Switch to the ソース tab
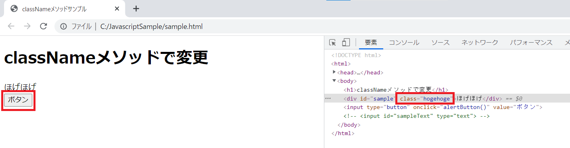 pyautogui.click(x=441, y=43)
